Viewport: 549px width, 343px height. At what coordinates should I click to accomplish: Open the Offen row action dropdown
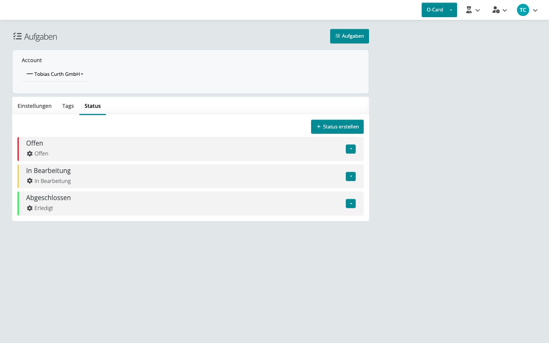(351, 149)
